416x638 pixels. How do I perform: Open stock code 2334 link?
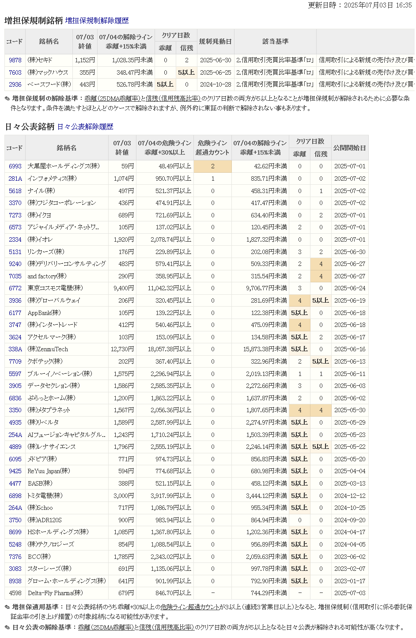15,239
